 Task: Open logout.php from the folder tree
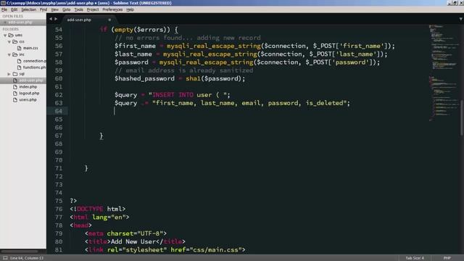pos(29,94)
